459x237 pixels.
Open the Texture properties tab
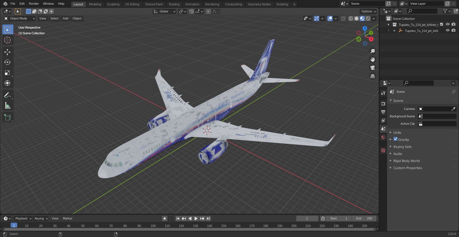(x=383, y=150)
